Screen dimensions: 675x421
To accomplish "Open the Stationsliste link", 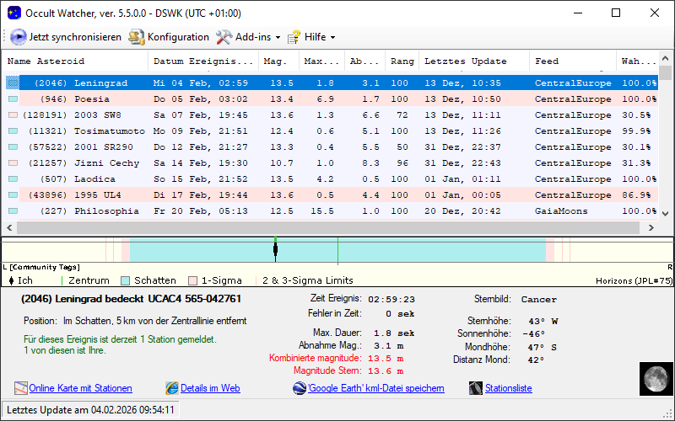I will pos(509,388).
